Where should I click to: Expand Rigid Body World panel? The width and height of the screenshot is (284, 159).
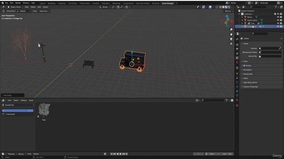tap(250, 83)
